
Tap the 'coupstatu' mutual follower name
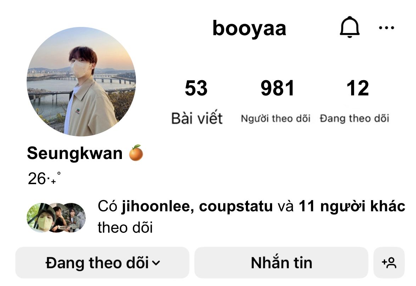pyautogui.click(x=236, y=206)
